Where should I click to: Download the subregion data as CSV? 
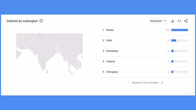tap(172, 21)
